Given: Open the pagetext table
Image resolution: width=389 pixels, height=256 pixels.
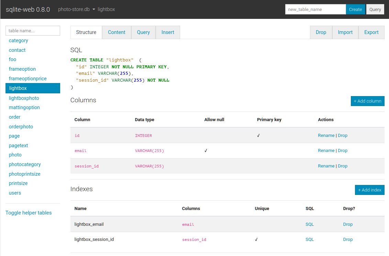Looking at the screenshot, I should pos(18,146).
